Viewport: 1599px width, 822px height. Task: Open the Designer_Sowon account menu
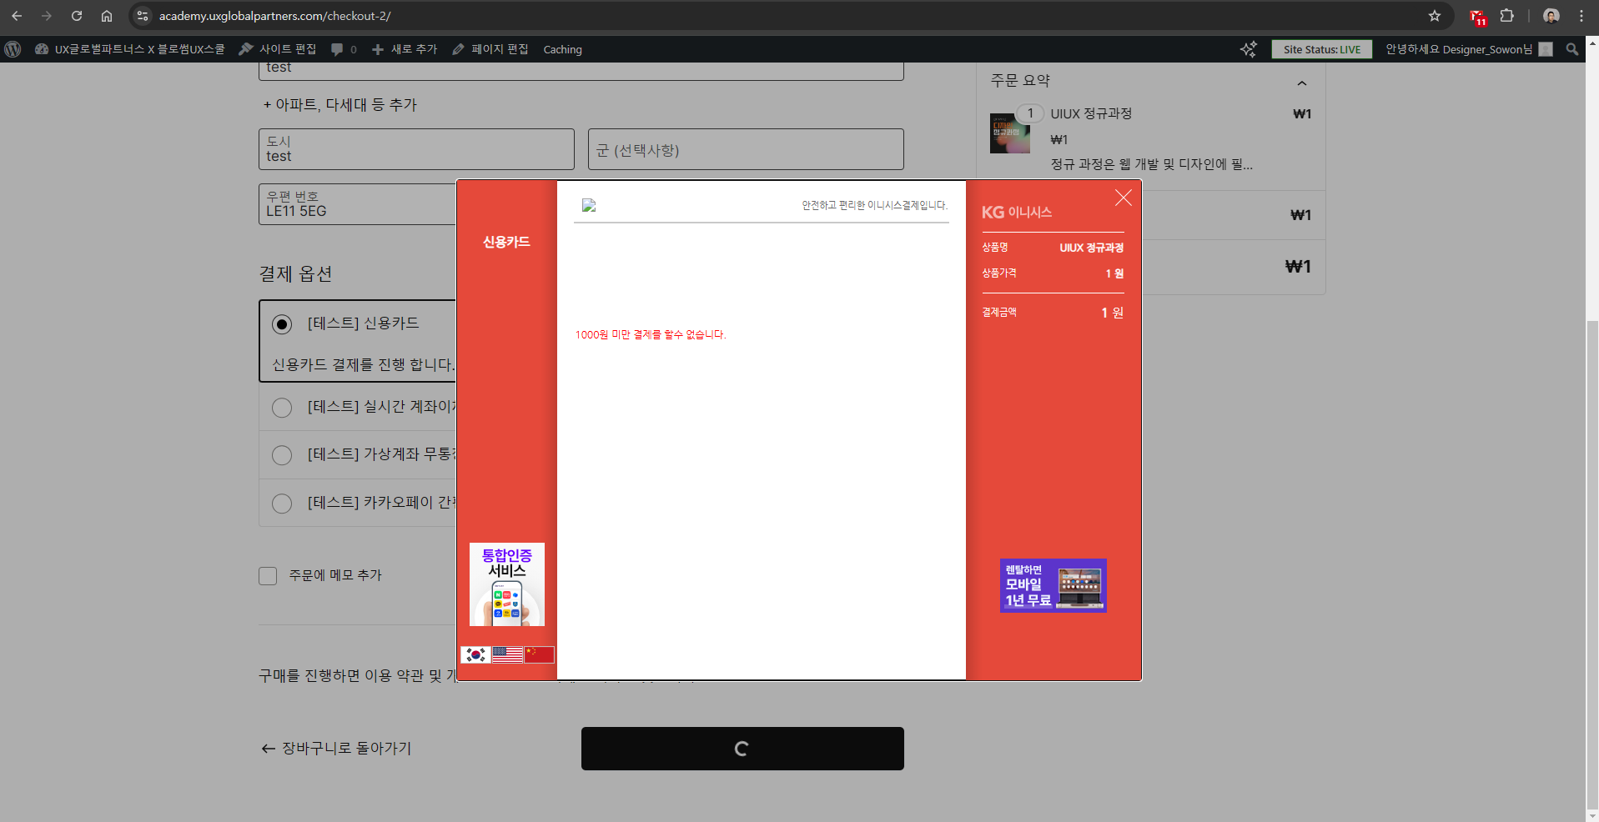tap(1469, 49)
